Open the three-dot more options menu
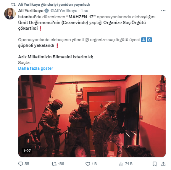171x170 pixels. [x=163, y=11]
